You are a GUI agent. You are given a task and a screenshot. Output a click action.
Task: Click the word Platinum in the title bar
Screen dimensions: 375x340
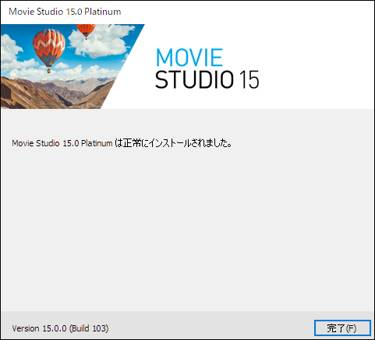click(103, 12)
